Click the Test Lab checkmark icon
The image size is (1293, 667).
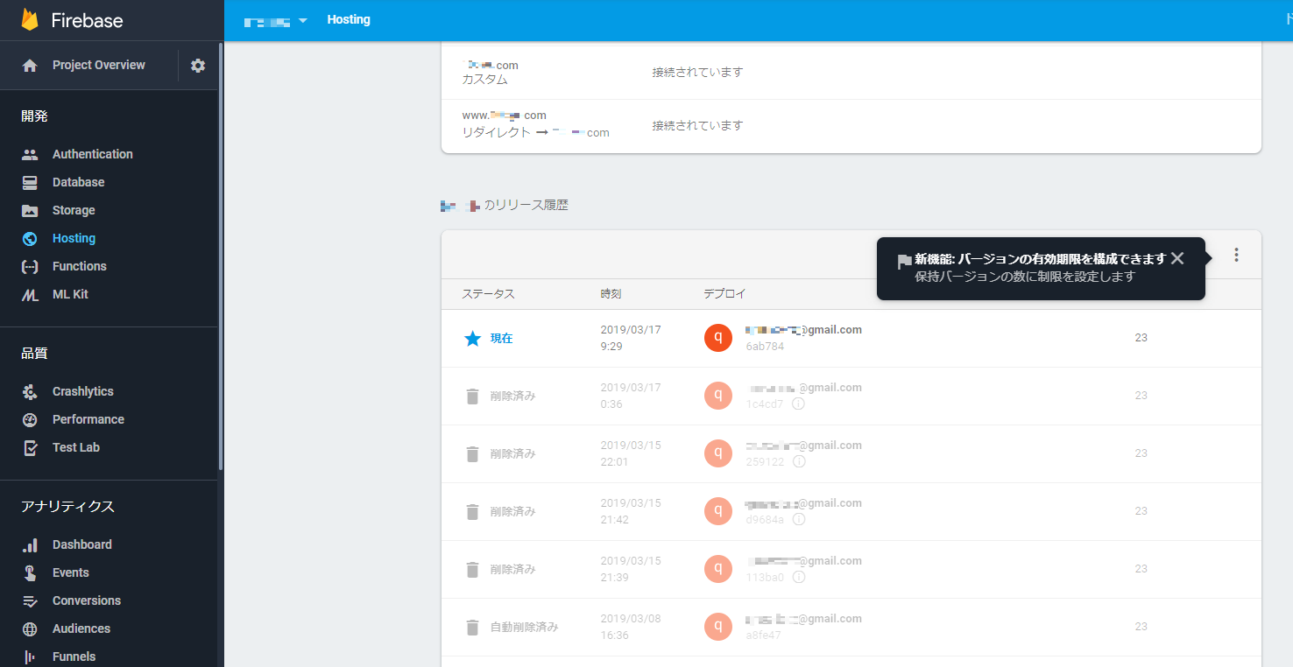point(30,447)
